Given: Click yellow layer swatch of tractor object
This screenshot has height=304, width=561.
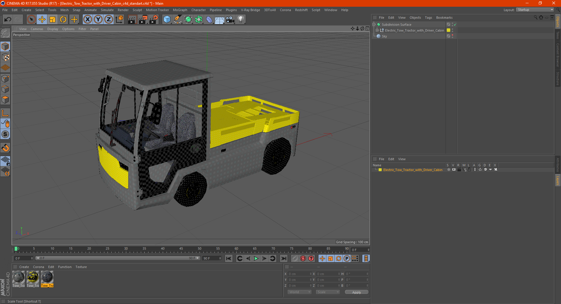Looking at the screenshot, I should (x=449, y=30).
